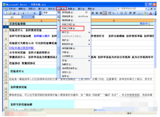The width and height of the screenshot is (160, 117).
Task: Open the 帮助 (Help) menu
Action: click(x=91, y=9)
